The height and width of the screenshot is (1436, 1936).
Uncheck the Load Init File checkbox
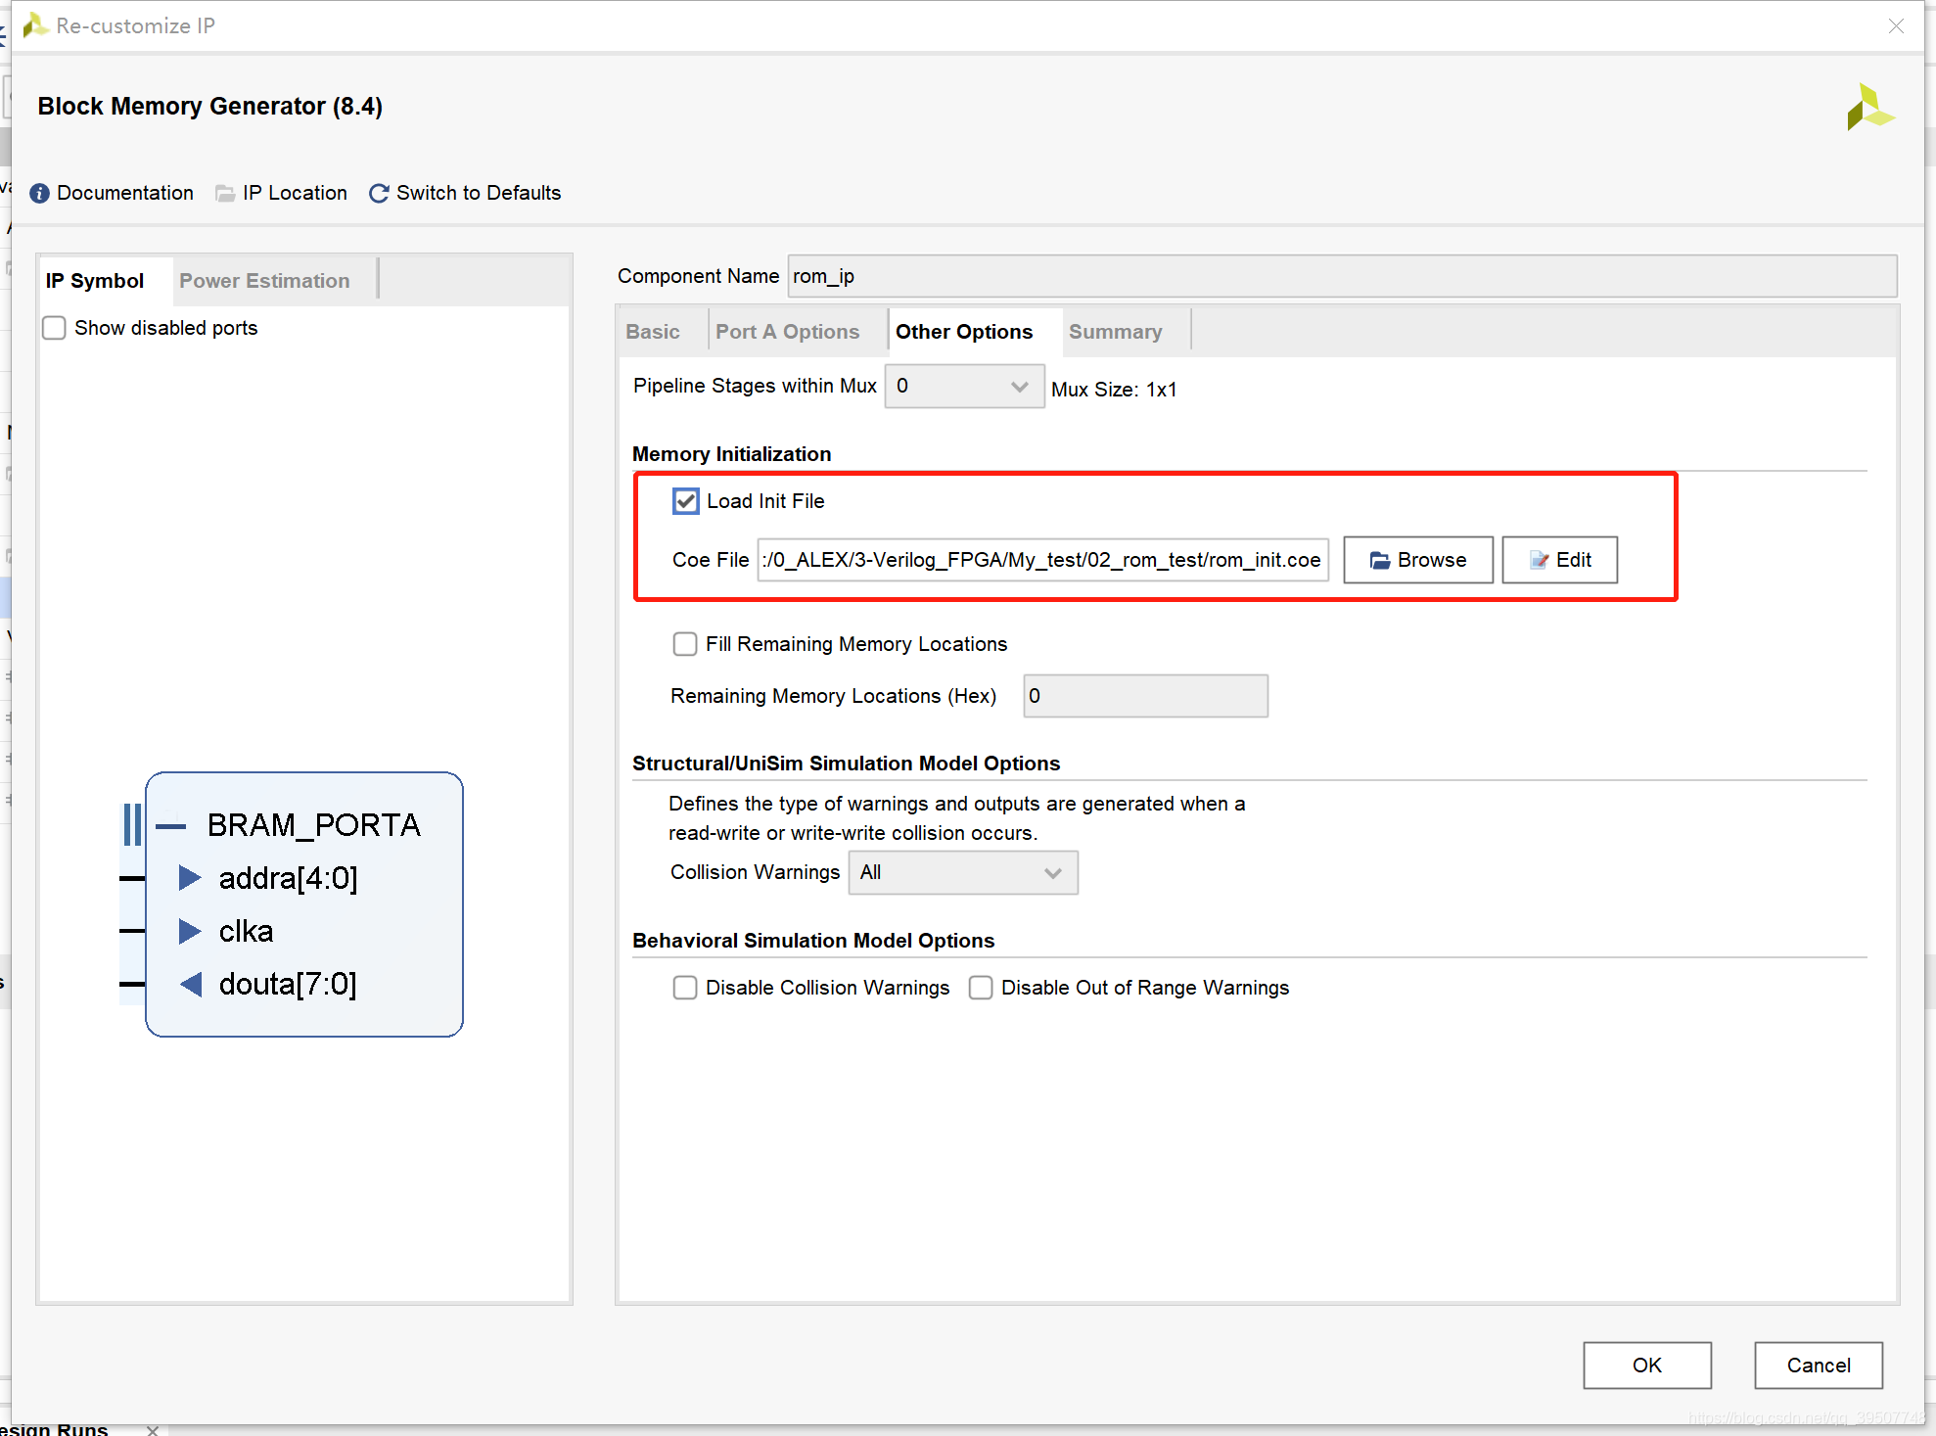click(x=686, y=501)
